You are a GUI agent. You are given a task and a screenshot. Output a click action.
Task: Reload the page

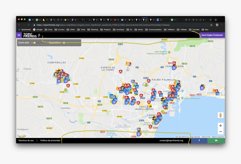click(x=29, y=25)
